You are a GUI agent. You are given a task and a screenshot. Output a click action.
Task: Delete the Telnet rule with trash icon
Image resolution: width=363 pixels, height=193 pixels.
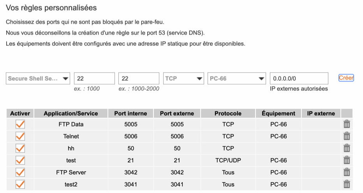tap(347, 136)
